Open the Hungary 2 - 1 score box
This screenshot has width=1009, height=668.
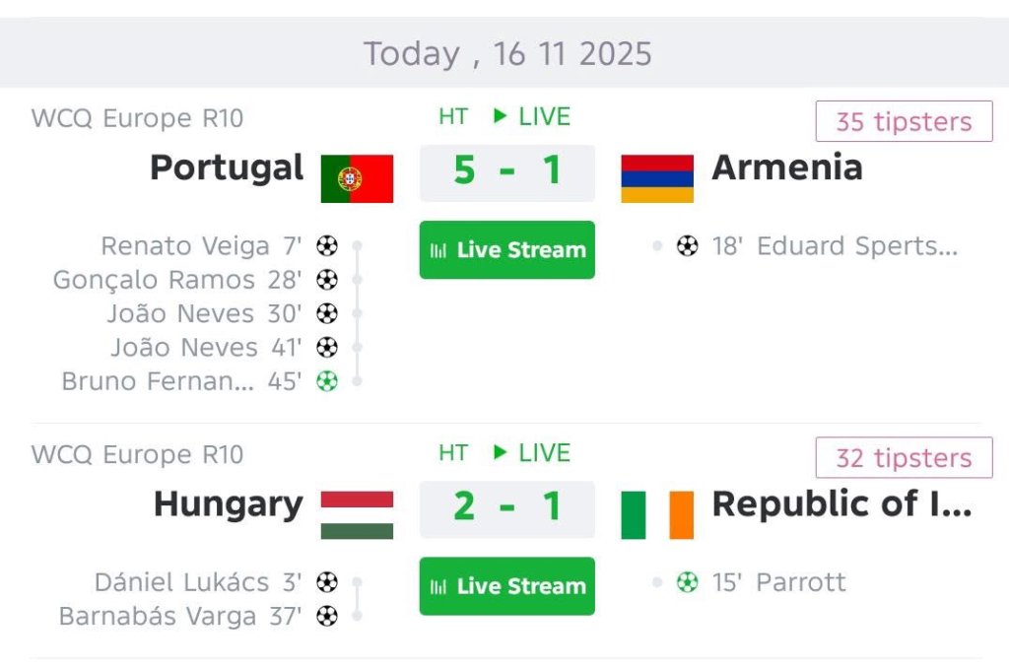[506, 508]
